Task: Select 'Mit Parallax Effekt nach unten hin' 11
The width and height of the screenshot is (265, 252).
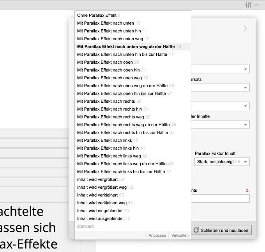Action: coord(133,31)
